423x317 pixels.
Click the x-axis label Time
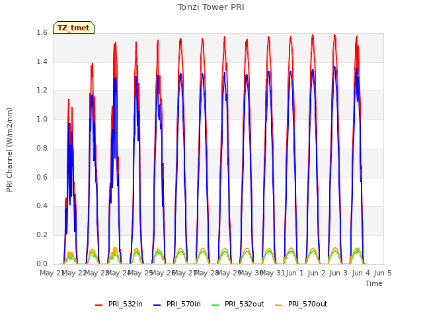pyautogui.click(x=374, y=283)
